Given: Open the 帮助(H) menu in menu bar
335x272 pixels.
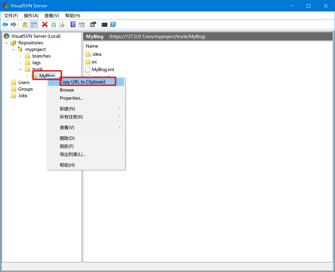Looking at the screenshot, I should pyautogui.click(x=73, y=16).
